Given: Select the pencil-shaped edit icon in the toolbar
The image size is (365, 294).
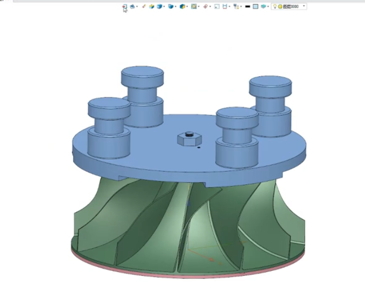Looking at the screenshot, I should coord(144,6).
